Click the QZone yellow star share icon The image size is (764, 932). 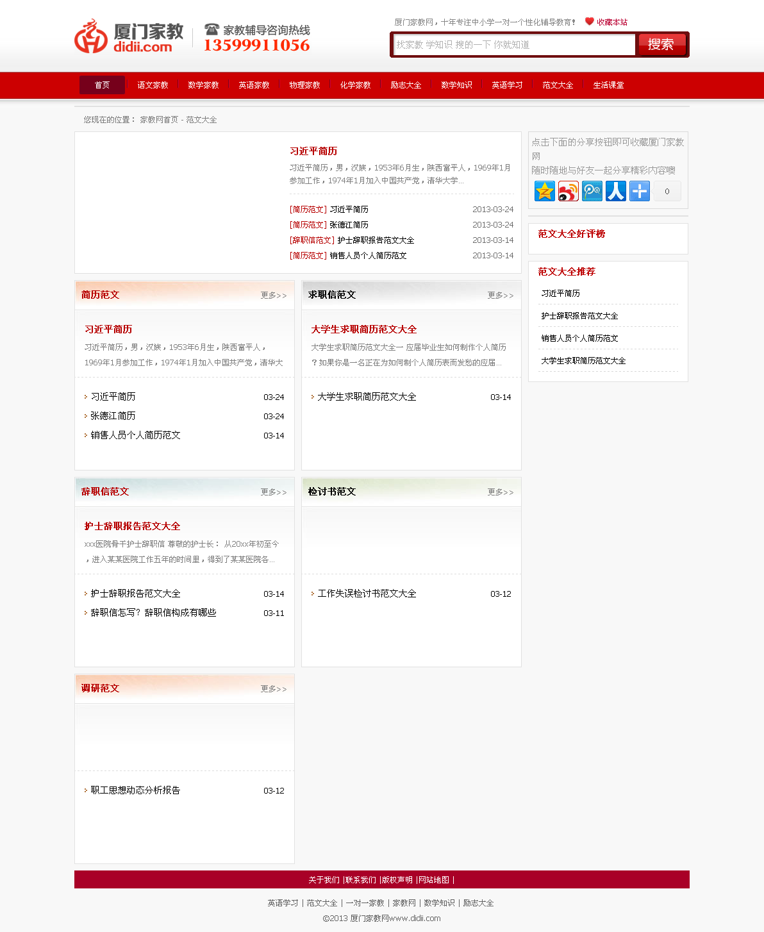[544, 191]
